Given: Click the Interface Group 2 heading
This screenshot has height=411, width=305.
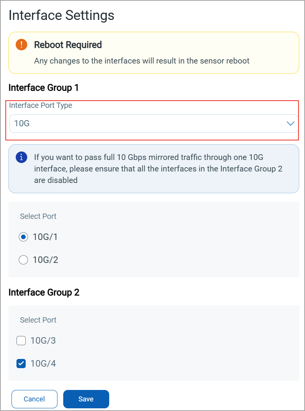Looking at the screenshot, I should point(44,292).
